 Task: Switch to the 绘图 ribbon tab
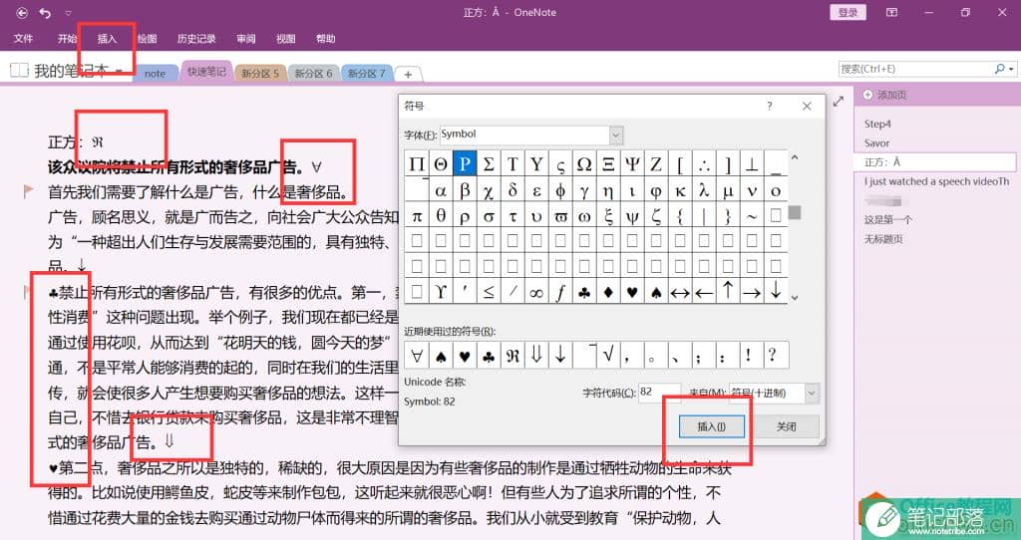[x=147, y=39]
